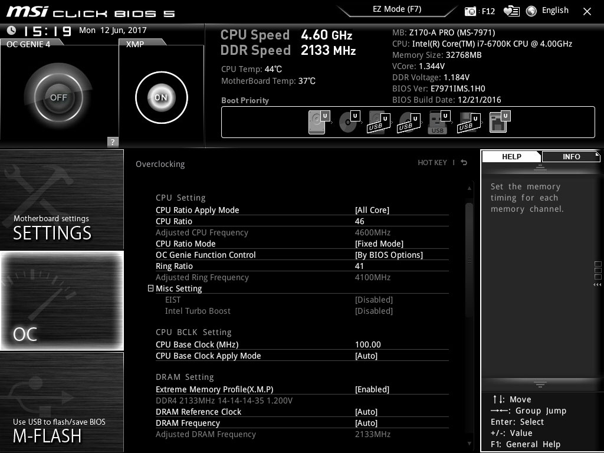Click the EIST [Disabled] value
604x453 pixels.
tap(373, 299)
